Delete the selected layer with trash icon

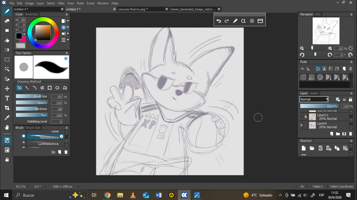(x=351, y=134)
